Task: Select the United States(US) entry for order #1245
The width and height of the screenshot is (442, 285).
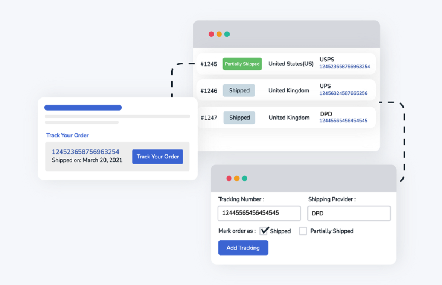Action: coord(291,64)
